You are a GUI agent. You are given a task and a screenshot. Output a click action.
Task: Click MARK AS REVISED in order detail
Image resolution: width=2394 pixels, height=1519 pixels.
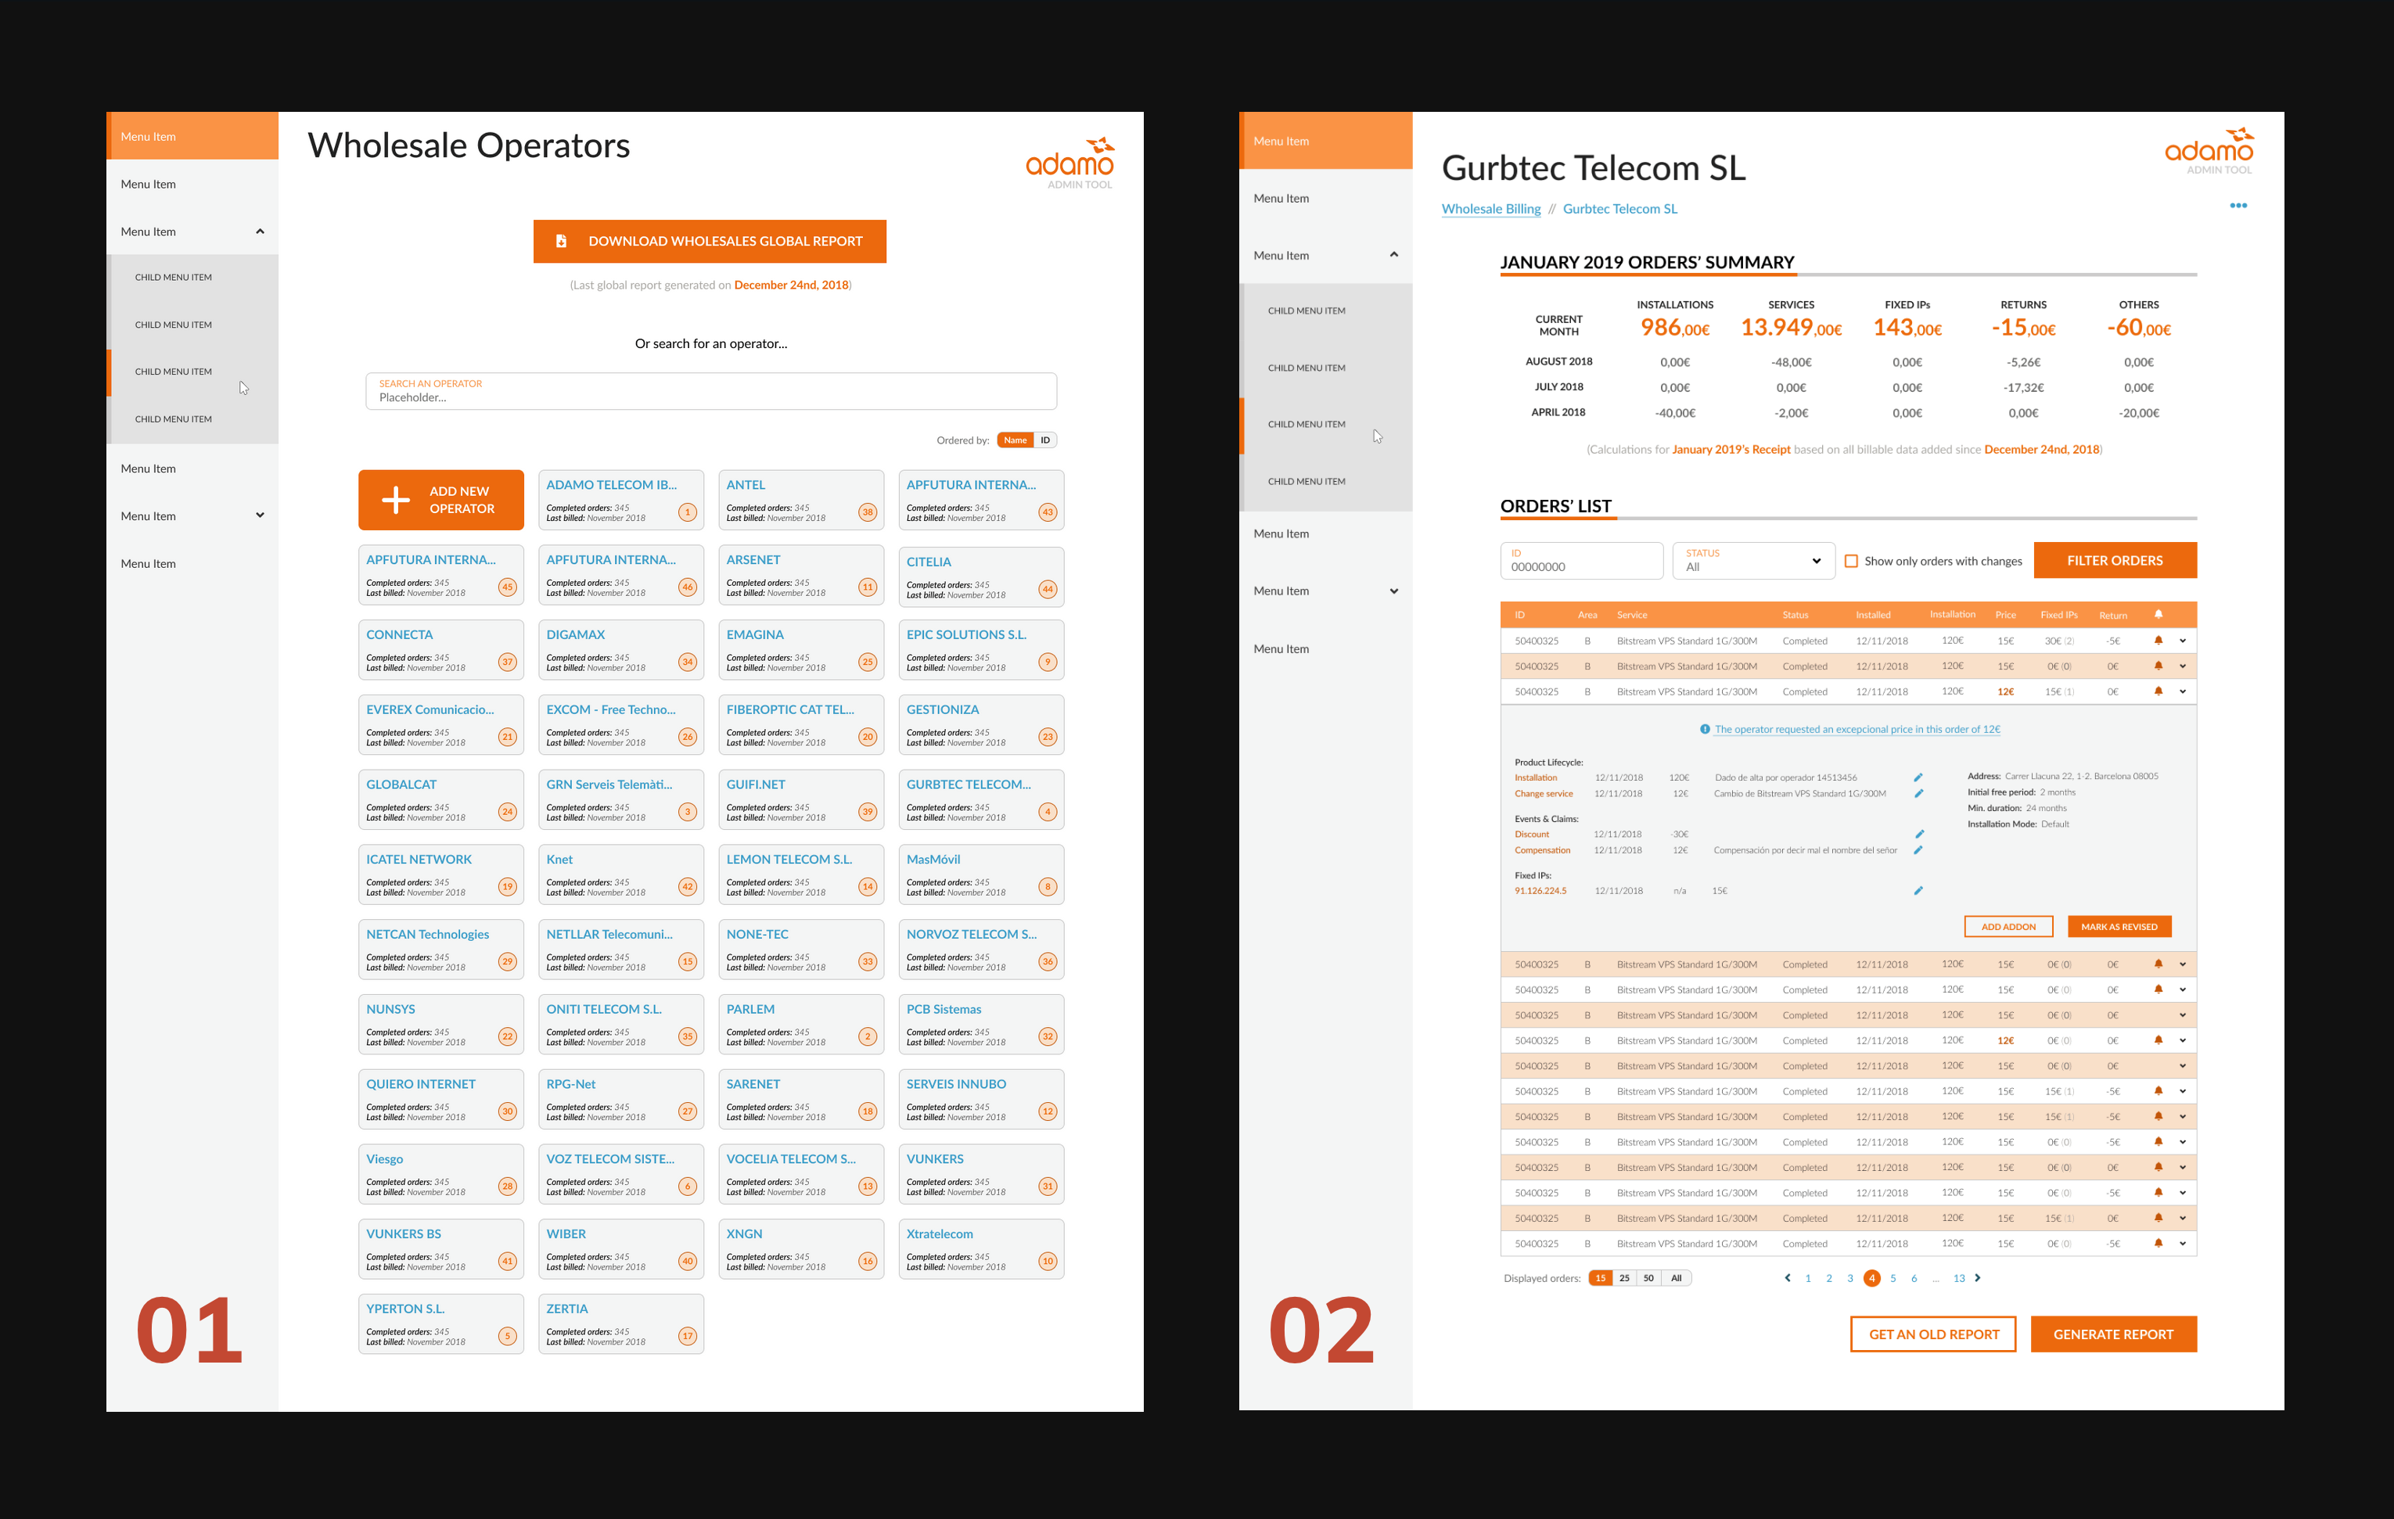(2119, 925)
